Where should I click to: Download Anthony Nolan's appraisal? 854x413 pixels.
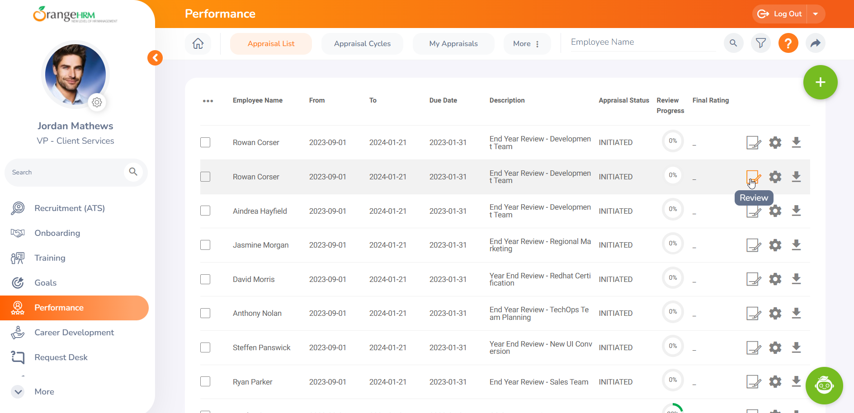[796, 313]
